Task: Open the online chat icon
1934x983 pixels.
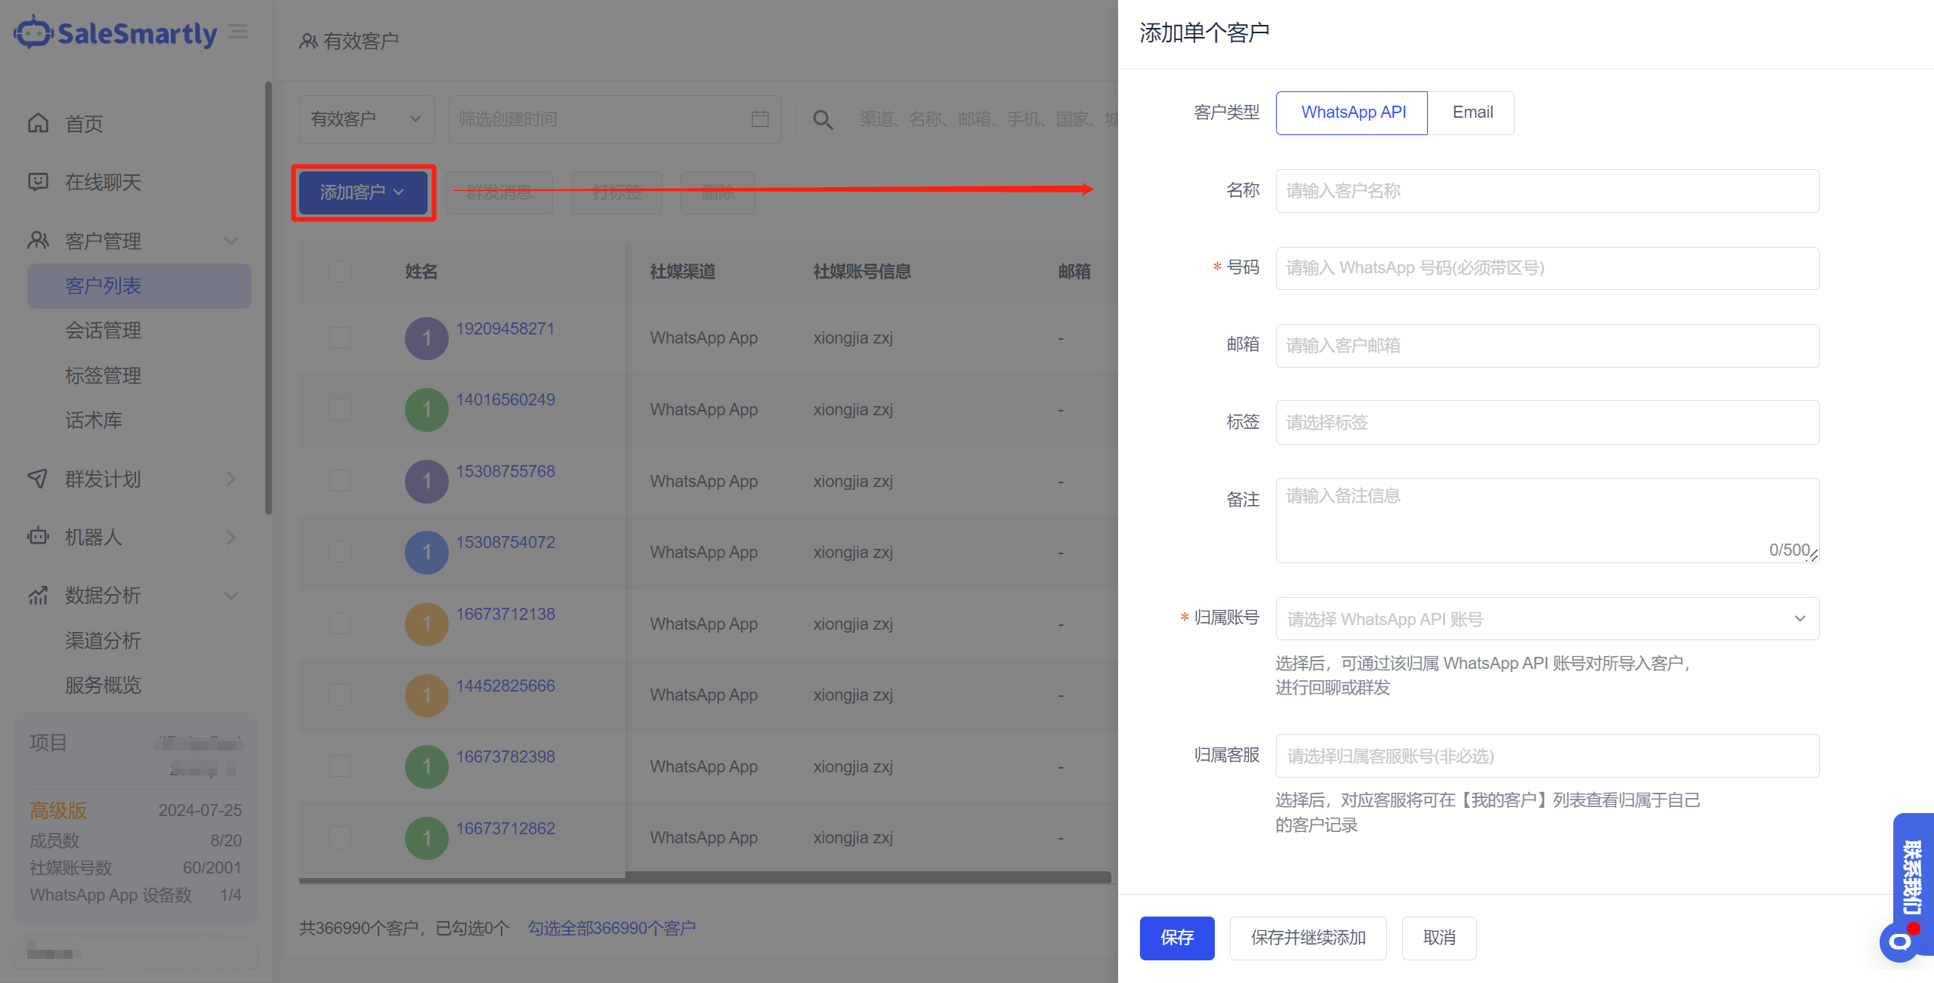Action: coord(38,181)
